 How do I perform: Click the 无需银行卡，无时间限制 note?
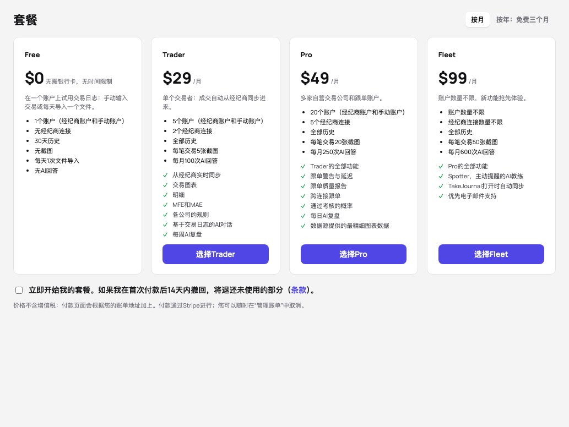click(79, 81)
